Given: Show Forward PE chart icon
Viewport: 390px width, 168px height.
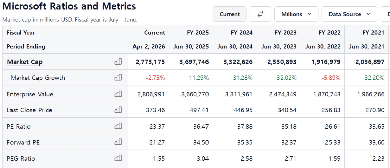Looking at the screenshot, I should coord(118,142).
